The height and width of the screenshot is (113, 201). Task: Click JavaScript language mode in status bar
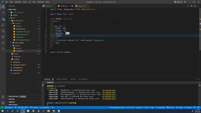pos(160,107)
